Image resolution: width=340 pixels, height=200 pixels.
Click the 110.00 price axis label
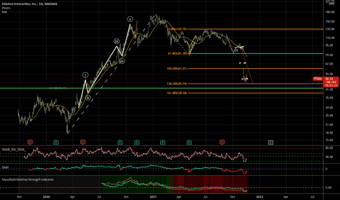(330, 37)
